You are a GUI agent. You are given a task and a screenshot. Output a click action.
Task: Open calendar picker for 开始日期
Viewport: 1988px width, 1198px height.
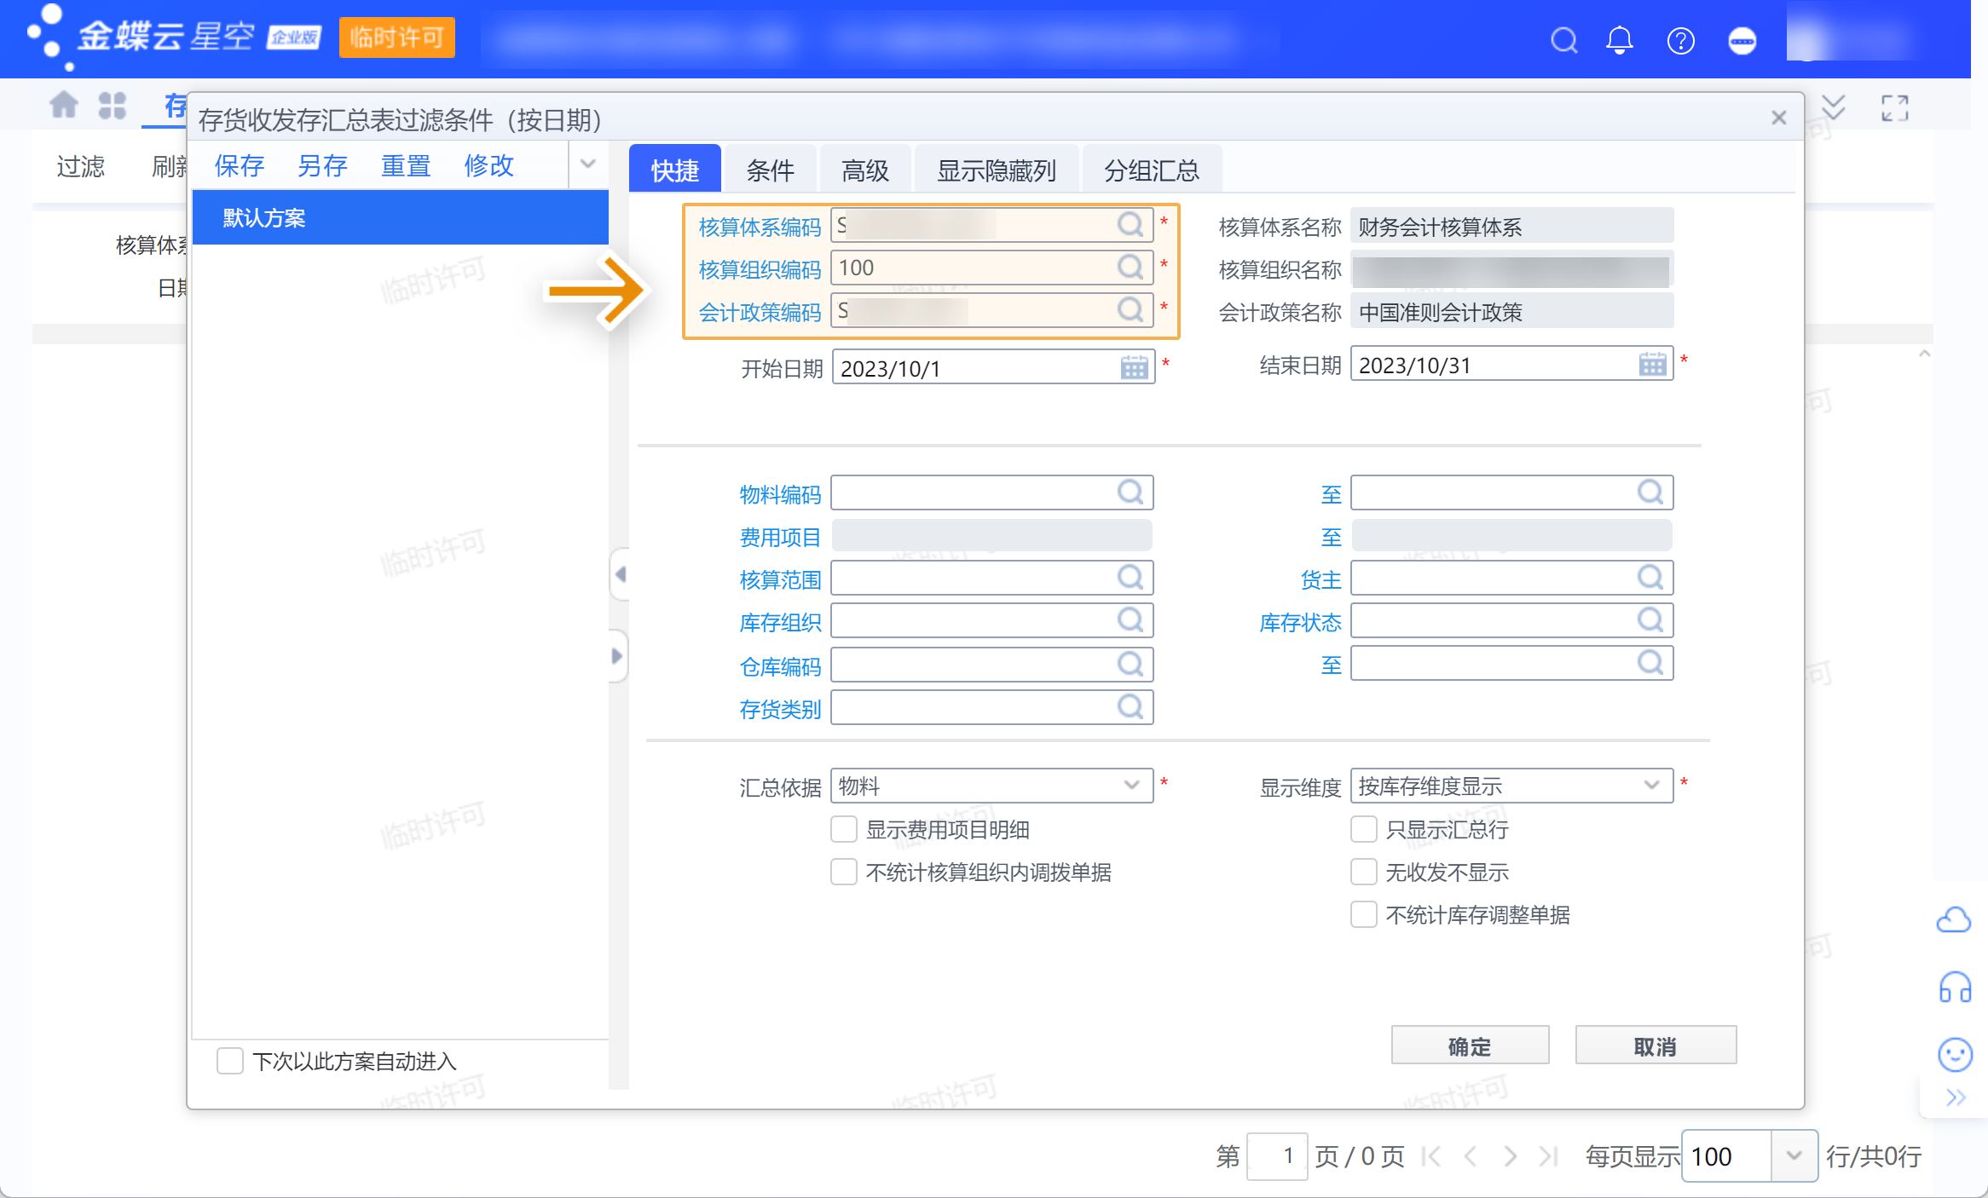(1134, 367)
